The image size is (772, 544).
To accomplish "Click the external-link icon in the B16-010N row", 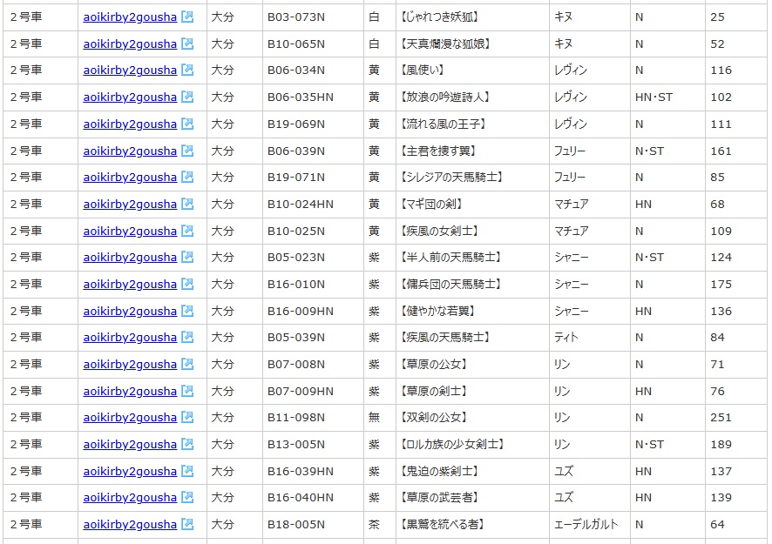I will coord(187,284).
